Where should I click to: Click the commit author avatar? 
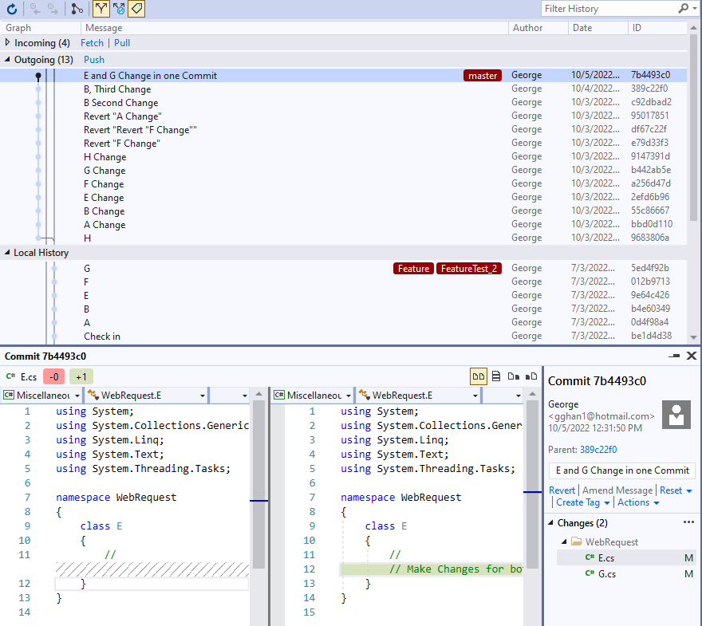click(x=678, y=415)
